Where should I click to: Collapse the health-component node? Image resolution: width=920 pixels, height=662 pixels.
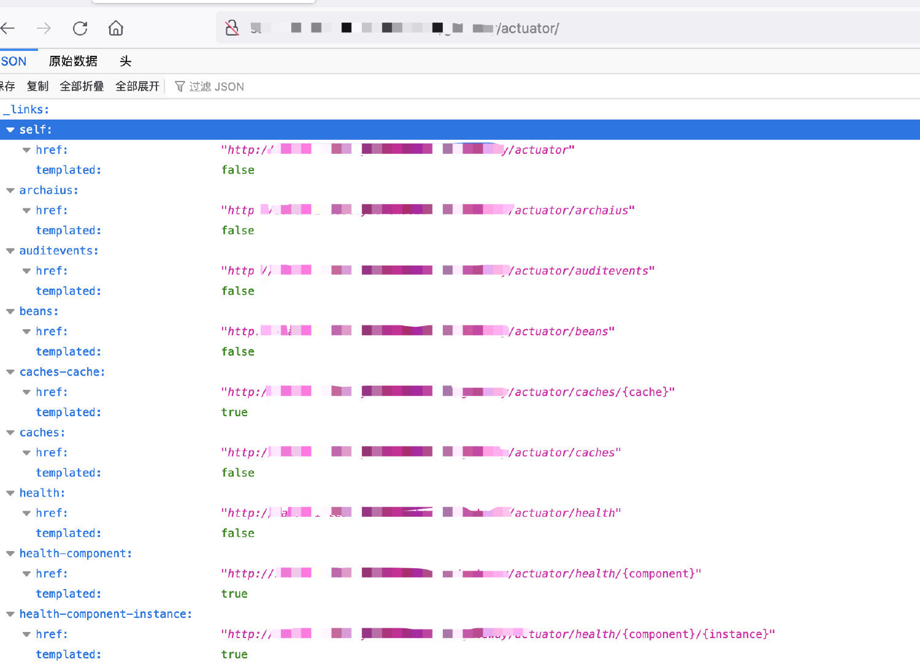point(10,554)
